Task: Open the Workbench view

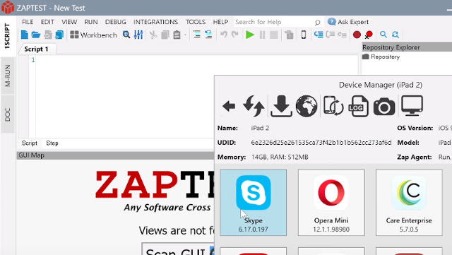Action: click(93, 35)
